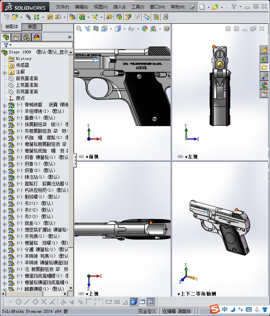
Task: Select the 前视基准面 plane
Action: 27,79
